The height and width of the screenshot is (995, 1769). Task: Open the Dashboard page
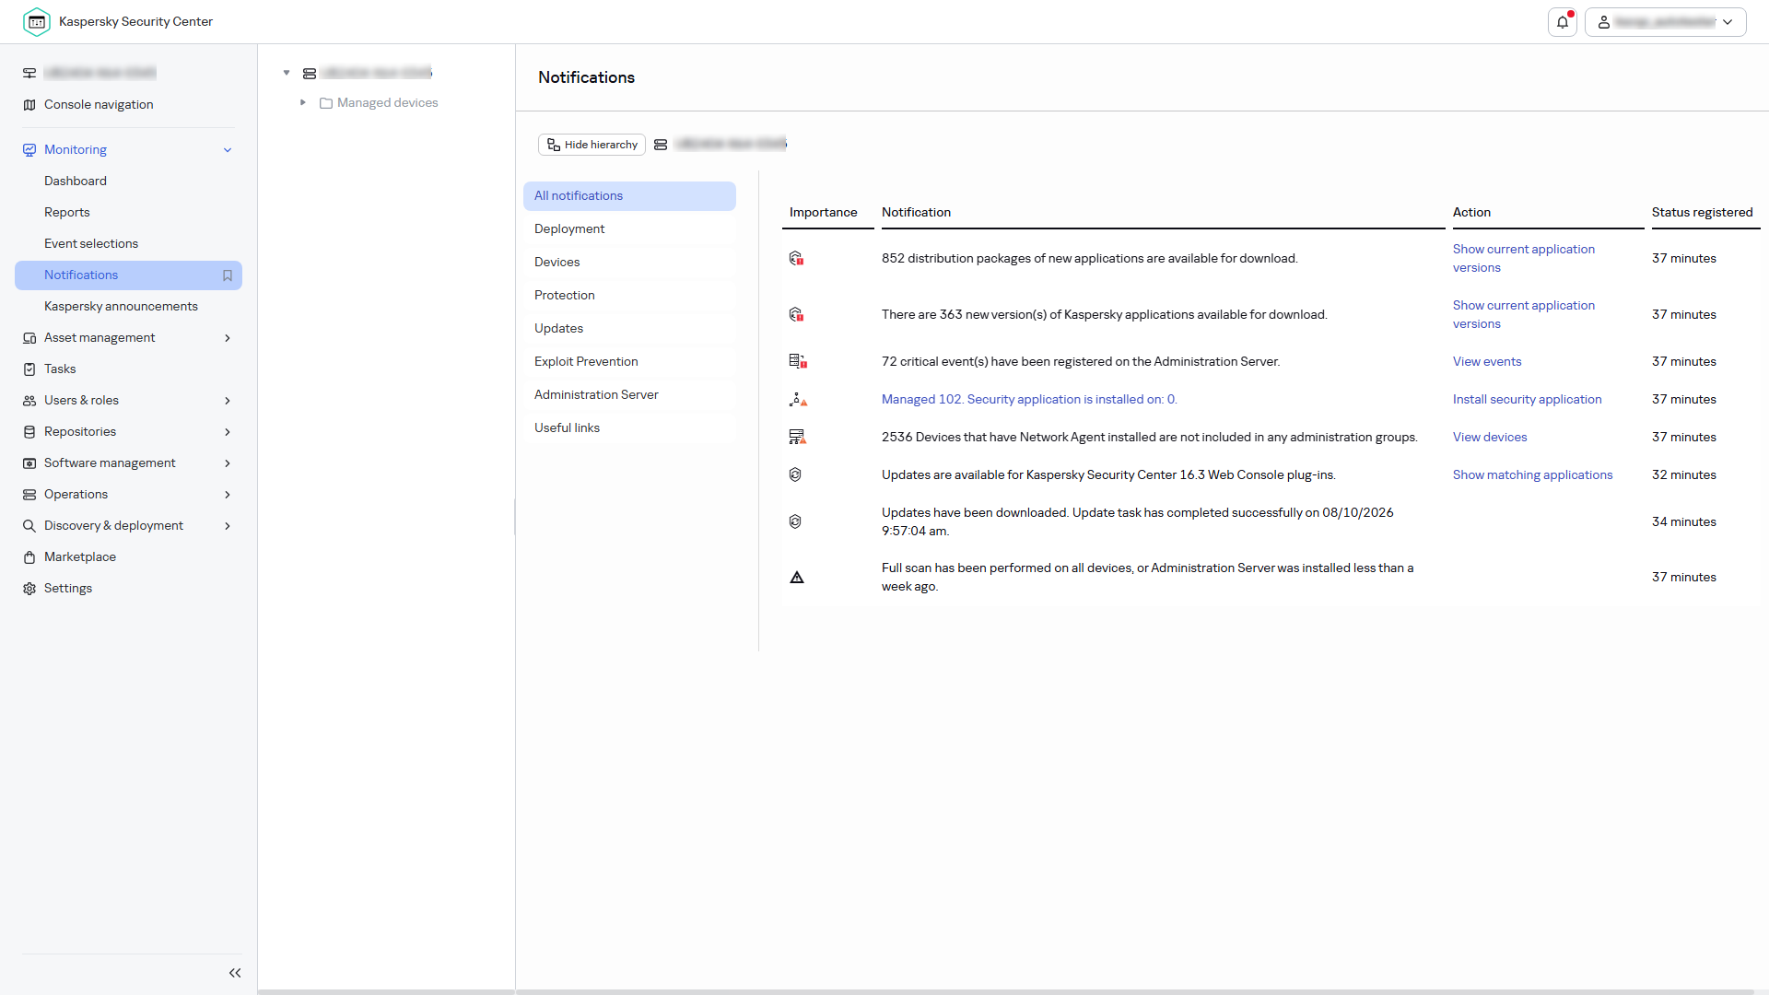(76, 181)
